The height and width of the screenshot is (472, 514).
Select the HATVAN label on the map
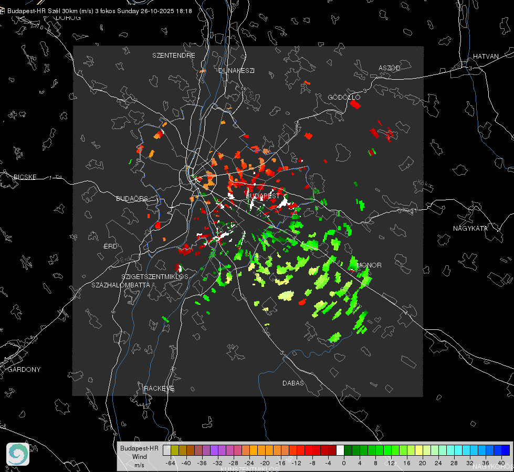point(486,56)
